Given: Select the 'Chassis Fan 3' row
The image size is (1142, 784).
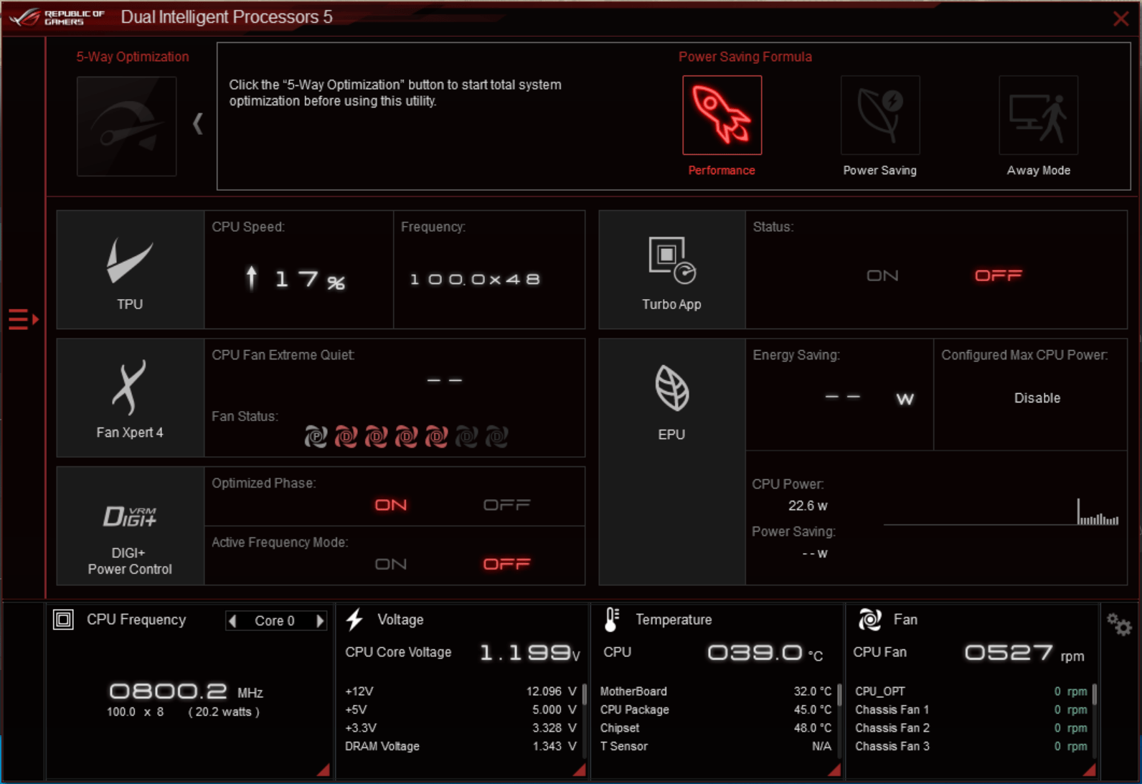Looking at the screenshot, I should [x=971, y=746].
